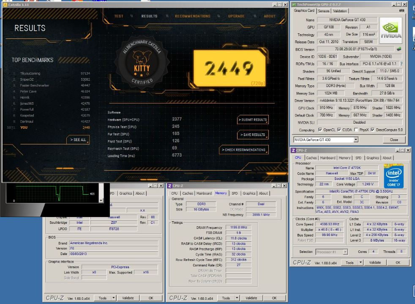Open Tools dropdown arrow in CPU-Z CPU window

(x=360, y=263)
